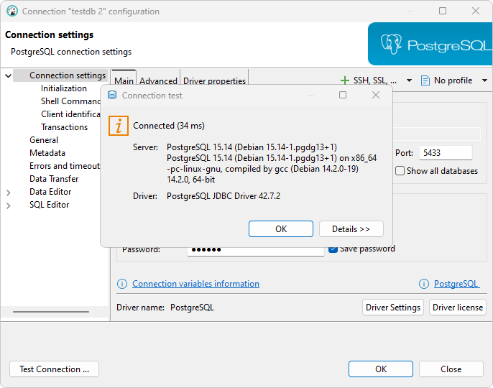Open the Connection variables information link
The height and width of the screenshot is (388, 493).
(x=195, y=284)
